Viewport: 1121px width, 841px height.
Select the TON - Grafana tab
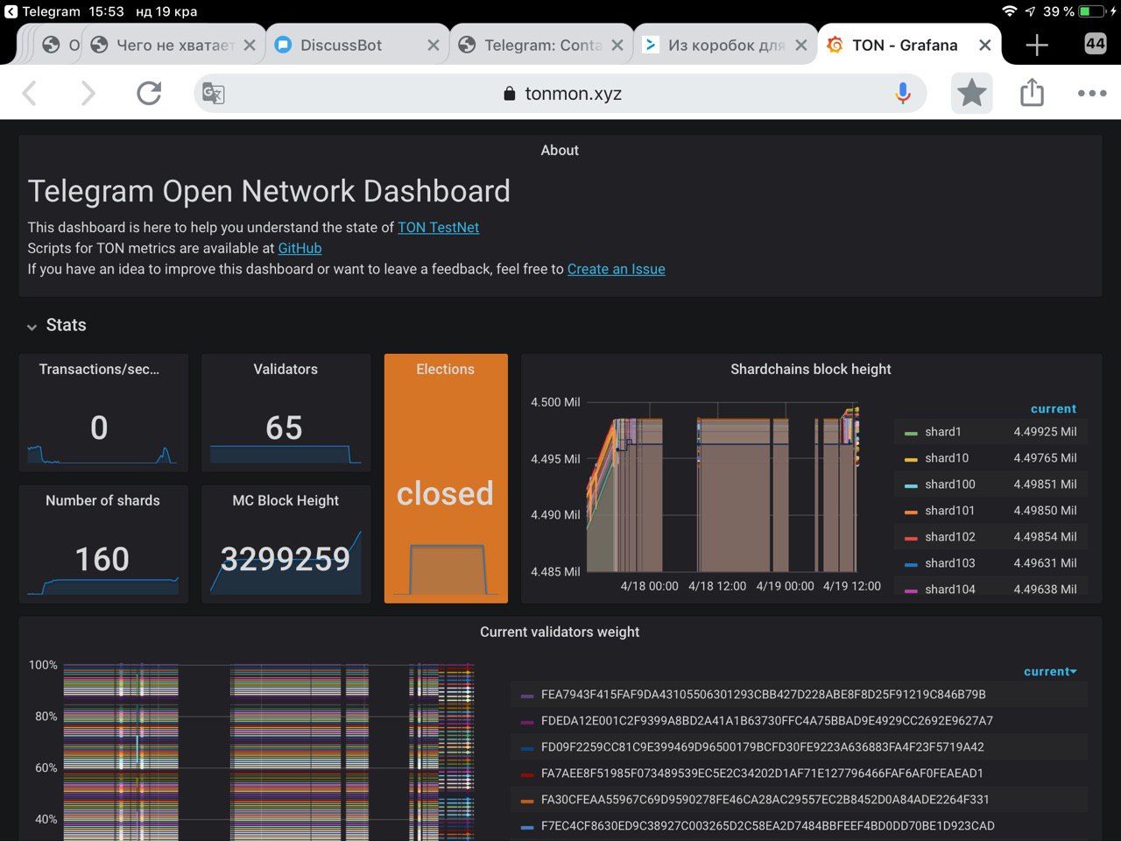[x=905, y=45]
